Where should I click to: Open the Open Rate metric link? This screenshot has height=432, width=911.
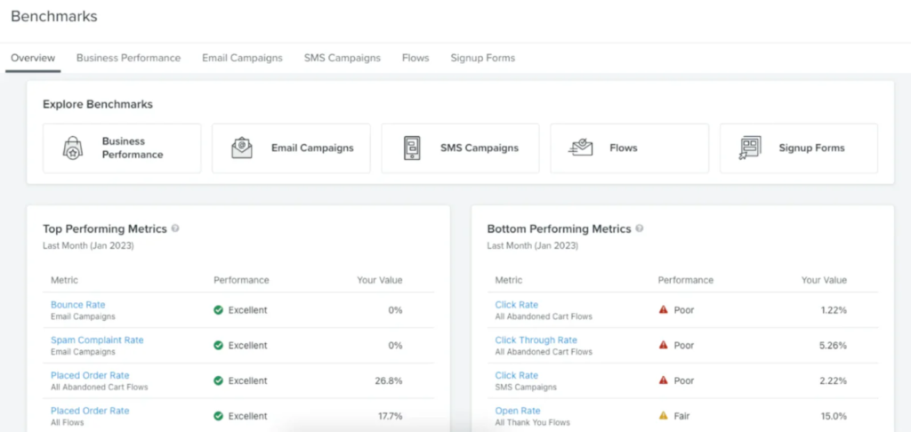pos(518,411)
